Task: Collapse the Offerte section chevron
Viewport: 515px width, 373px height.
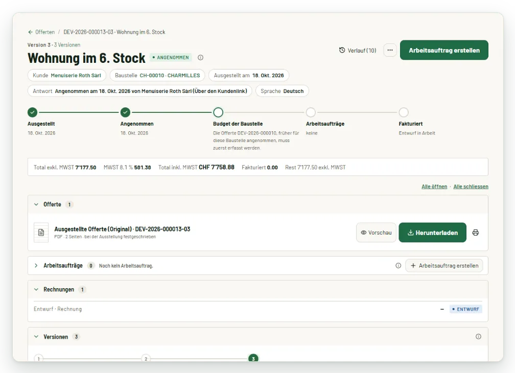Action: [36, 204]
